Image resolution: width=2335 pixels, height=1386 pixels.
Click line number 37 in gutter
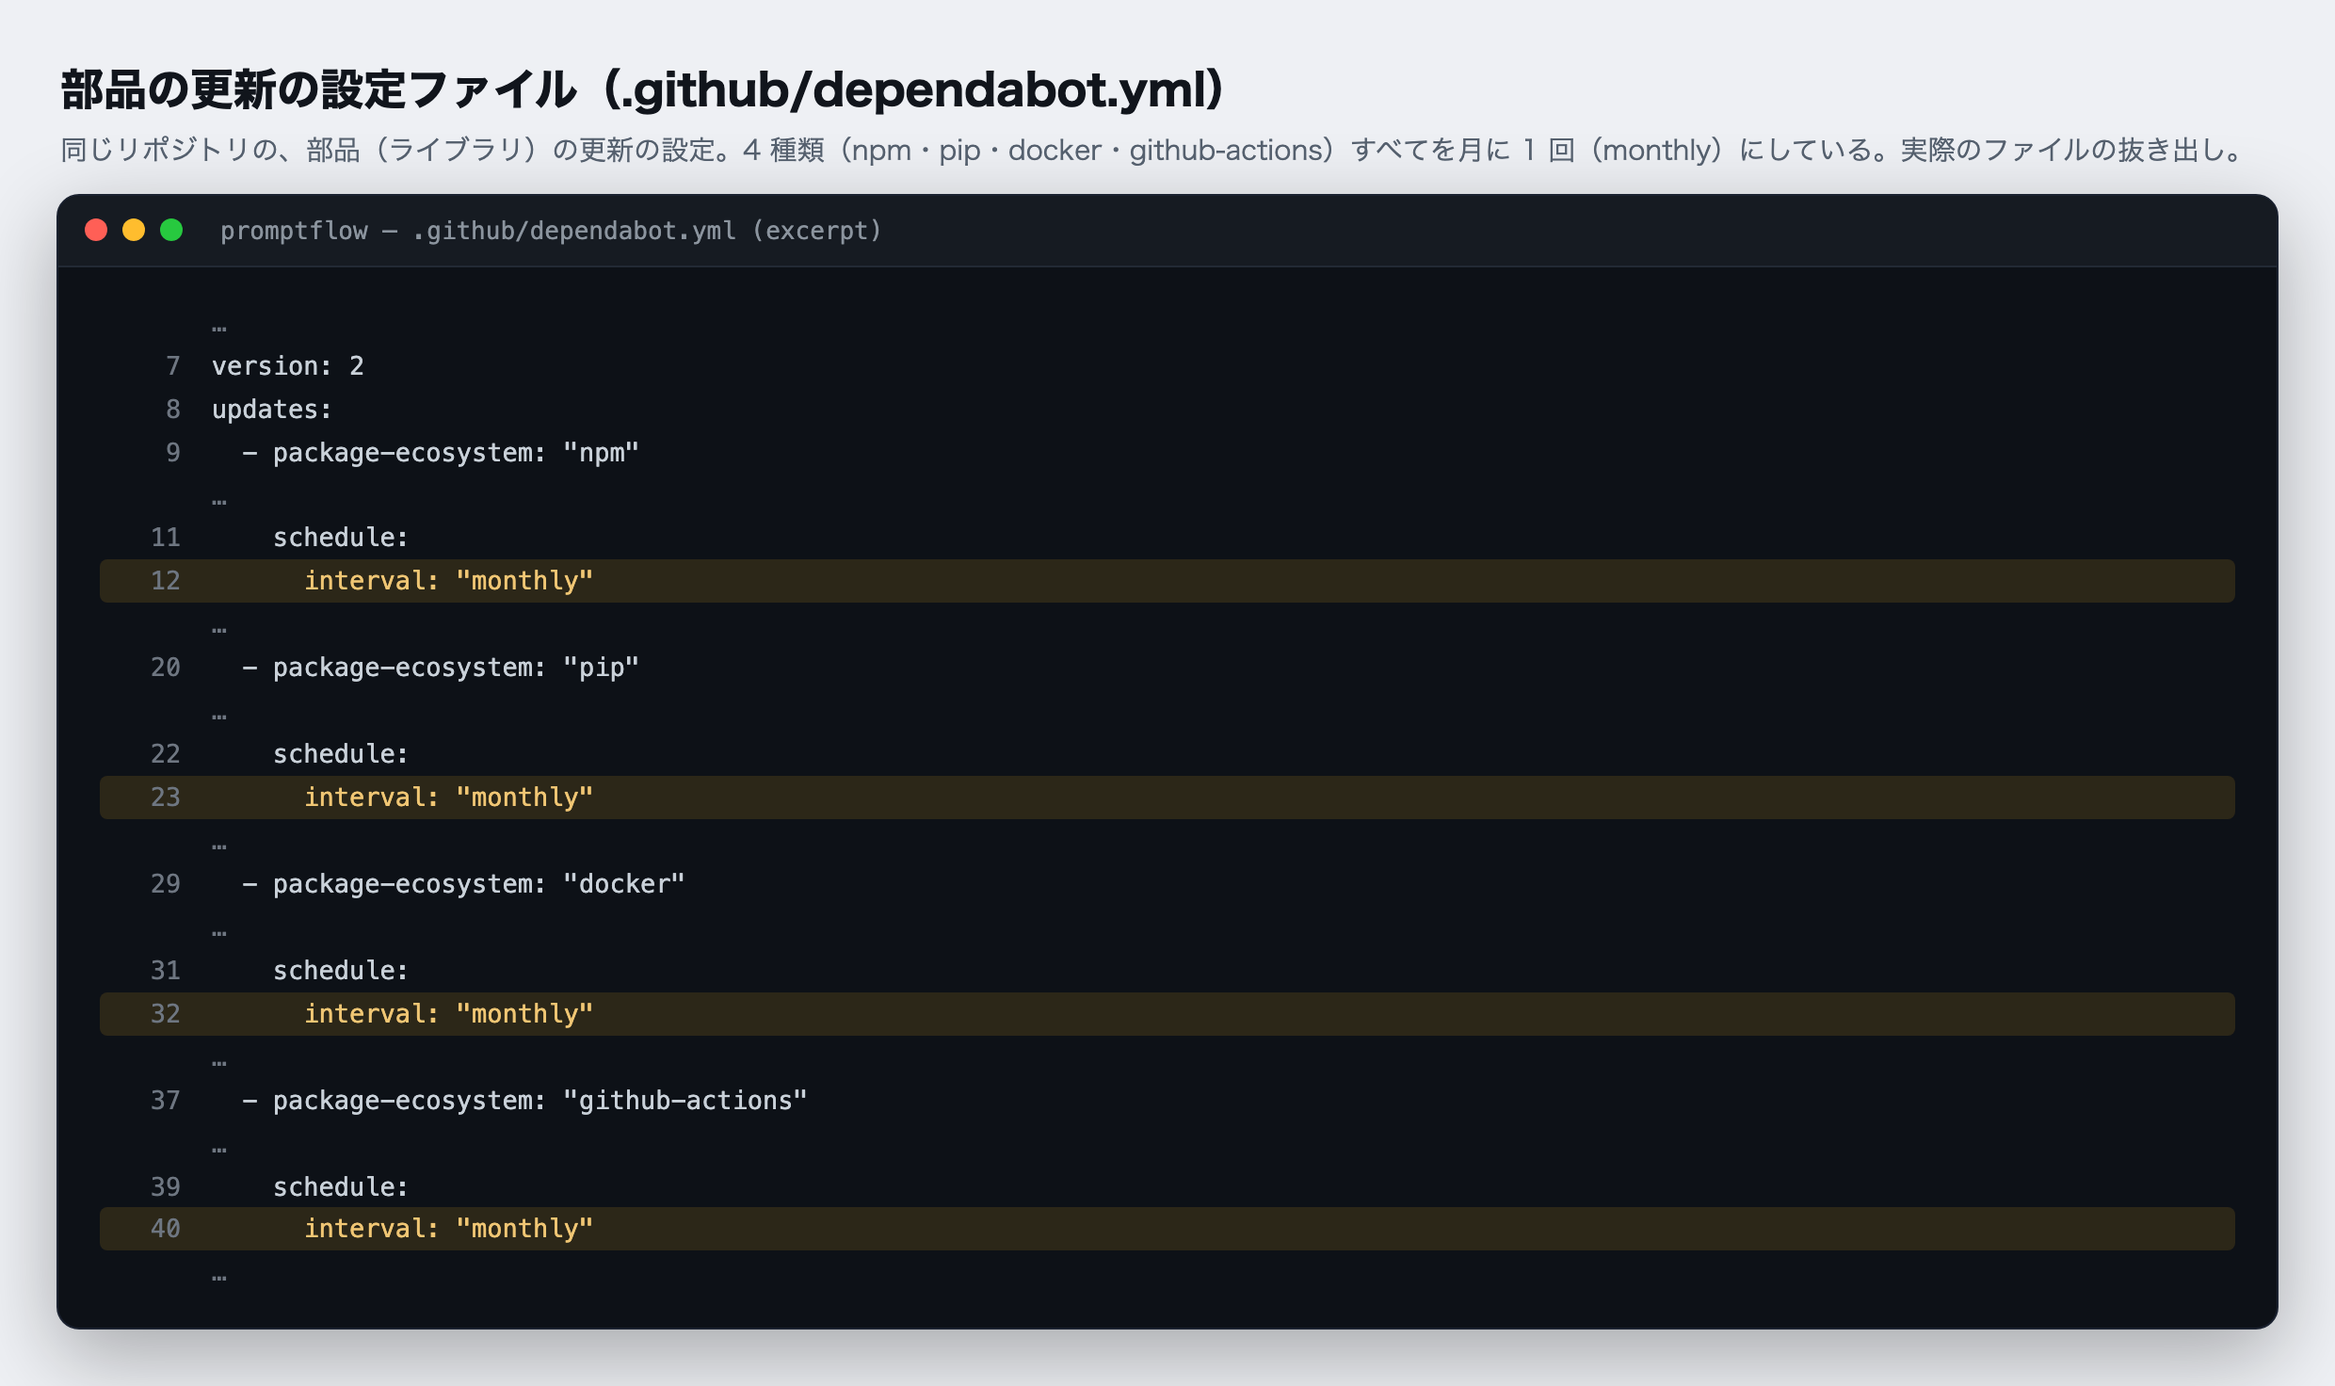point(166,1101)
